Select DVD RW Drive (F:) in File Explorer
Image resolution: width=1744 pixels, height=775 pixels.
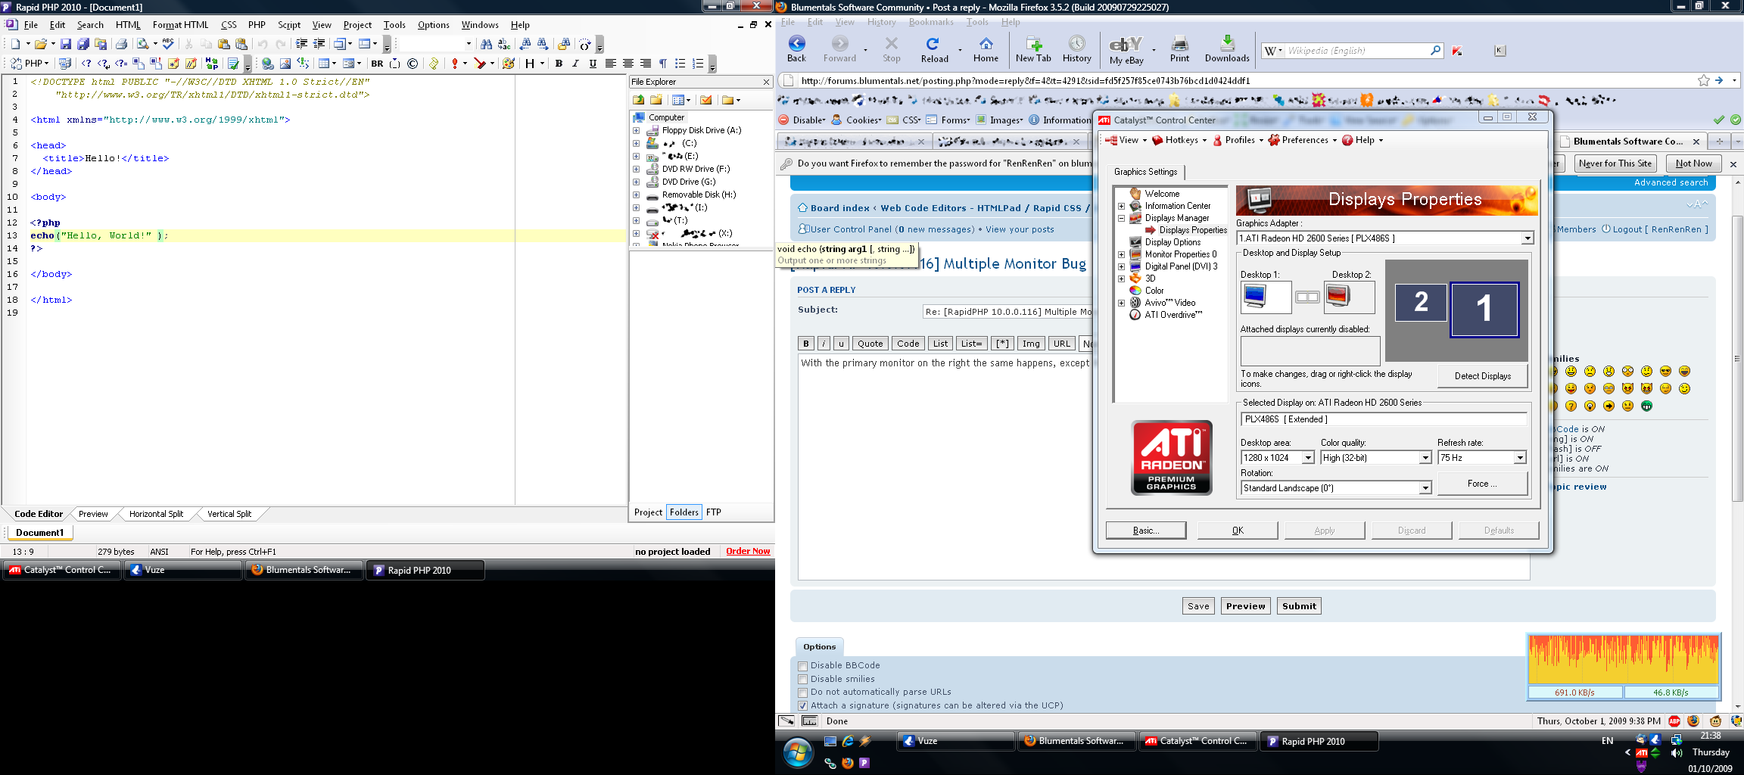(696, 169)
